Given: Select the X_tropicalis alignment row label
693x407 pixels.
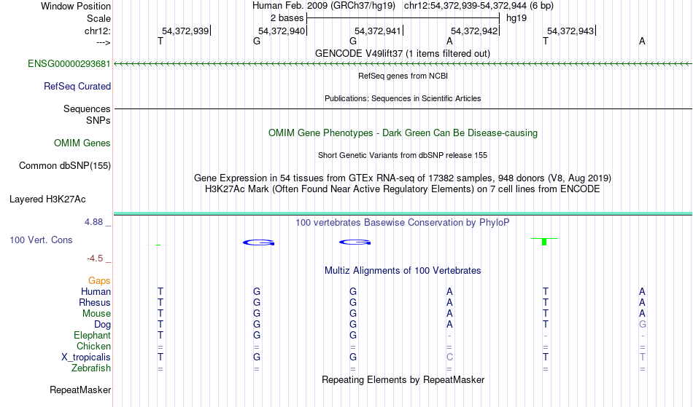Looking at the screenshot, I should (86, 357).
